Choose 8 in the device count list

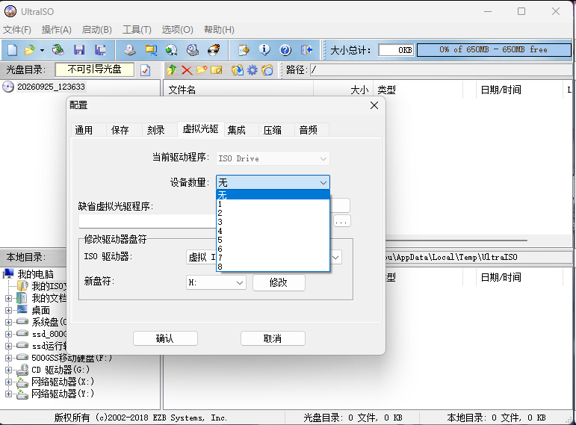point(273,267)
